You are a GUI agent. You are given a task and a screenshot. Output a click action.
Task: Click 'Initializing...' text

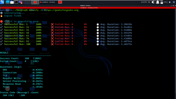click(14, 13)
